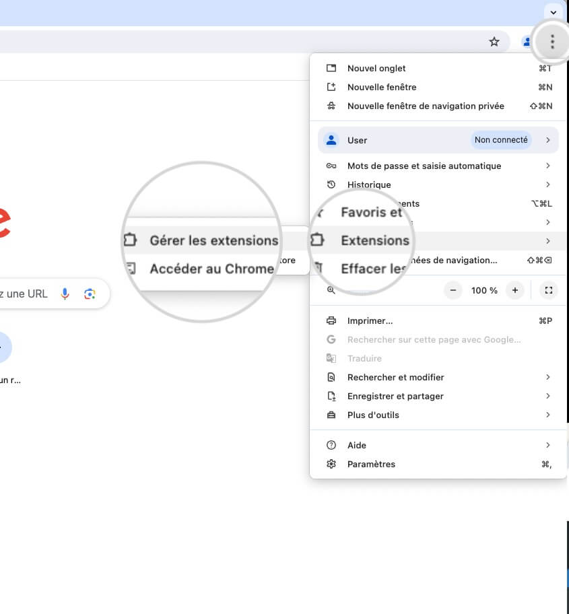Expand Plus d'outils chevron

(548, 415)
